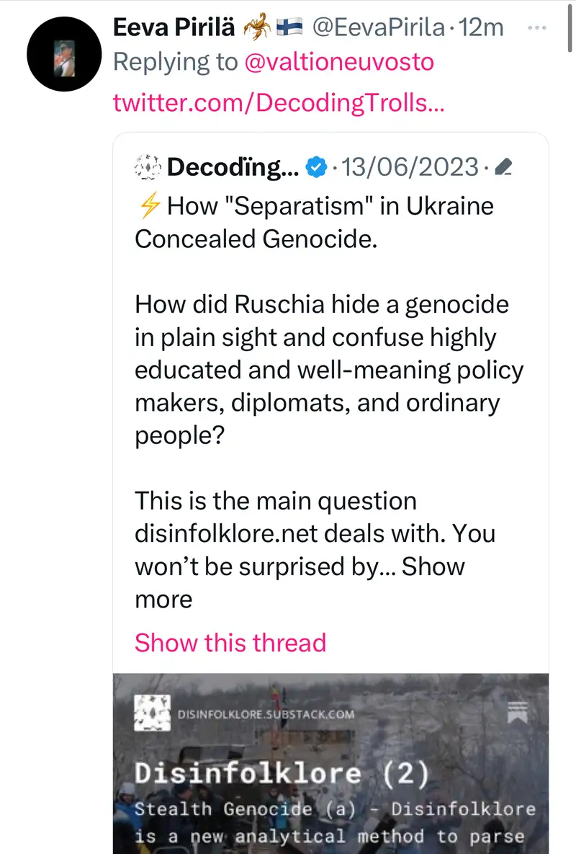
Task: Click the Show this thread link
Action: [x=230, y=642]
